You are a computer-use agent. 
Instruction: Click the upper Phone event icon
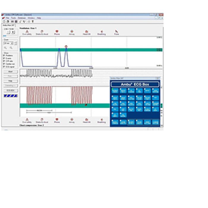[57, 31]
